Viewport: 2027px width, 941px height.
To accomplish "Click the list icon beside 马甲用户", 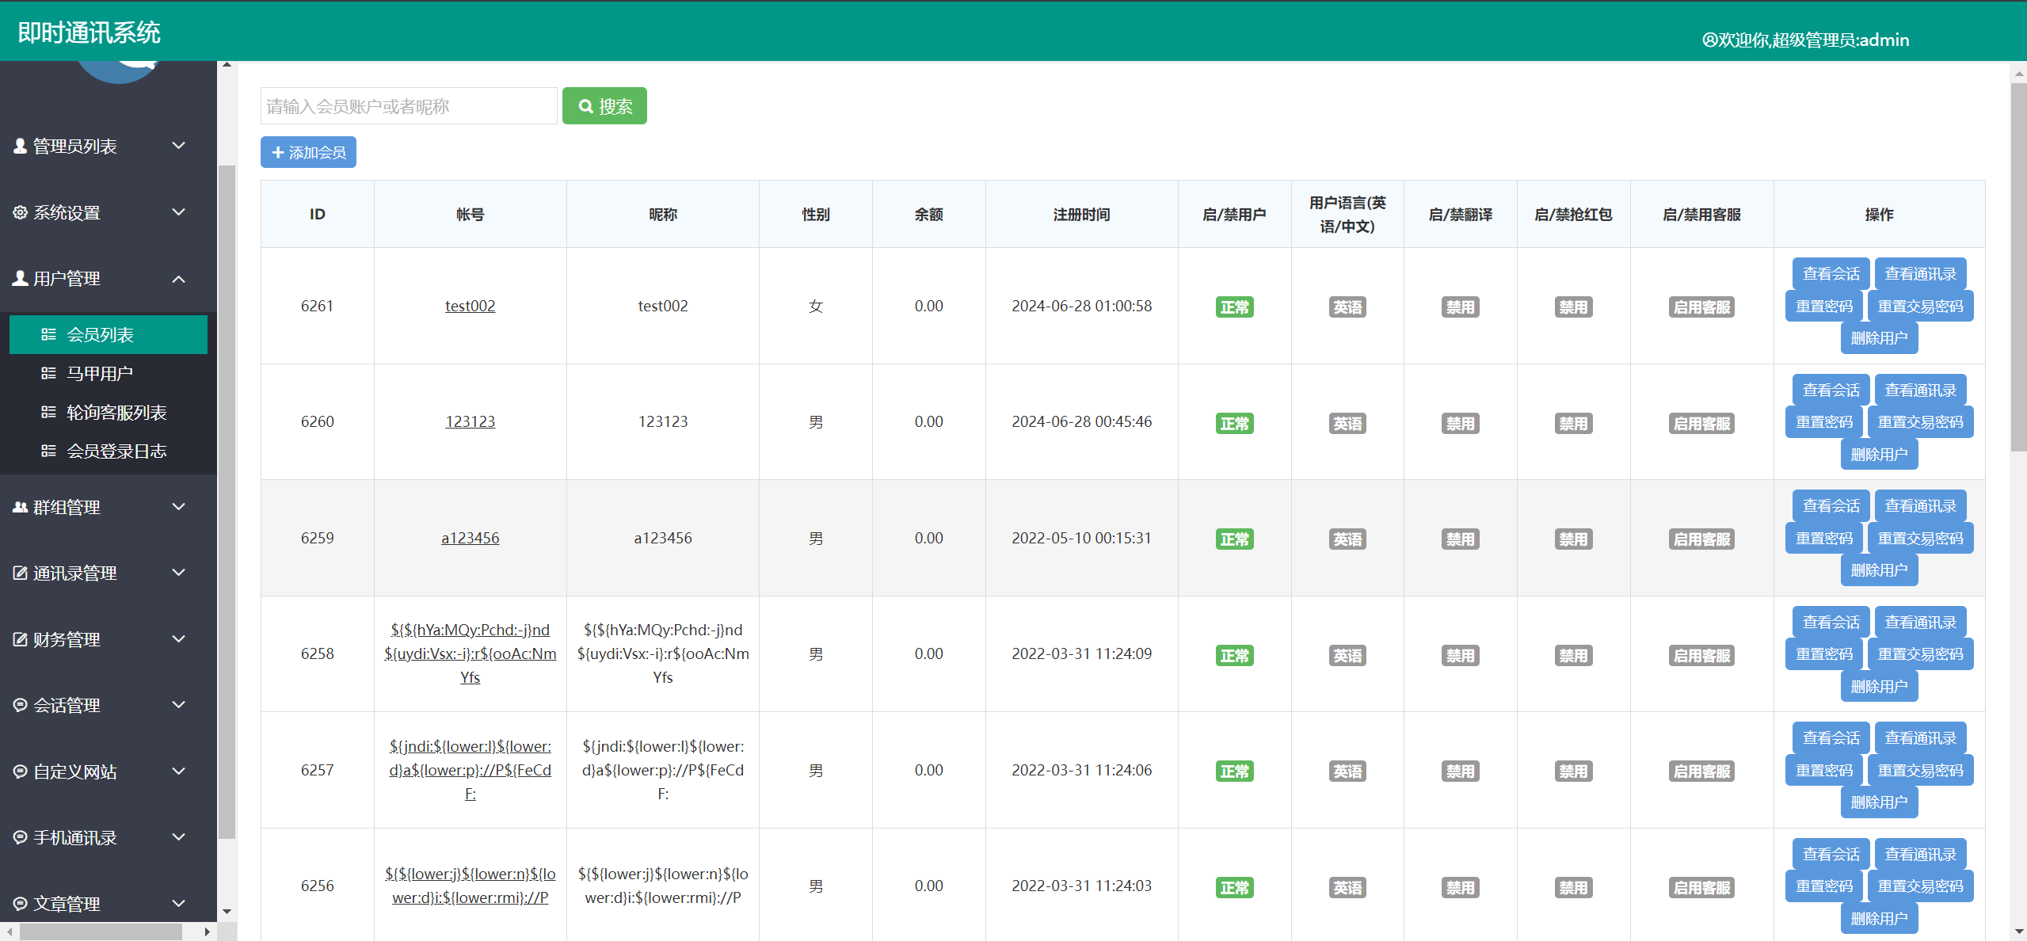I will [48, 373].
